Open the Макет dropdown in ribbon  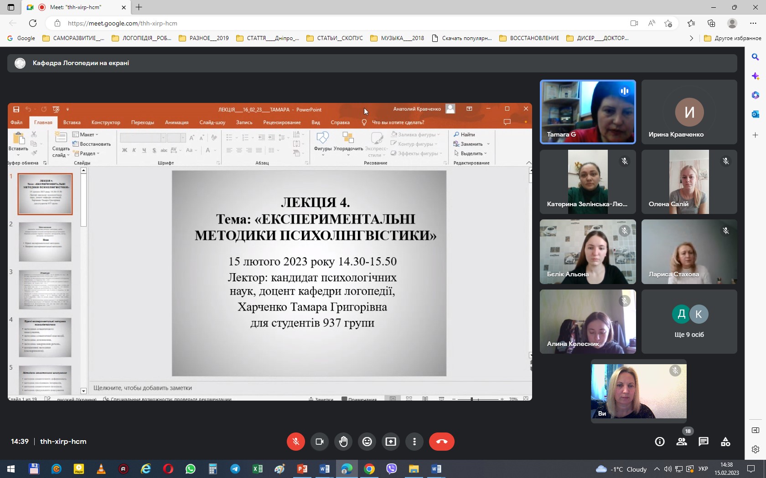point(86,135)
